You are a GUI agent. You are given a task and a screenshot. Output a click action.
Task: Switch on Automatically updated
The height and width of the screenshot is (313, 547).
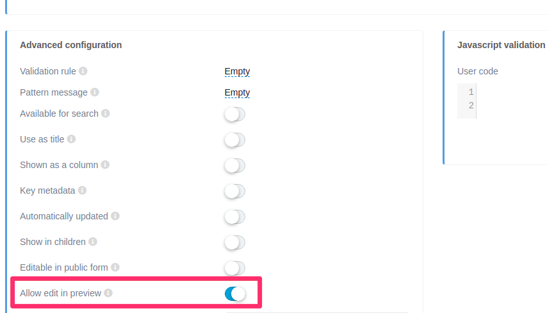click(x=234, y=217)
